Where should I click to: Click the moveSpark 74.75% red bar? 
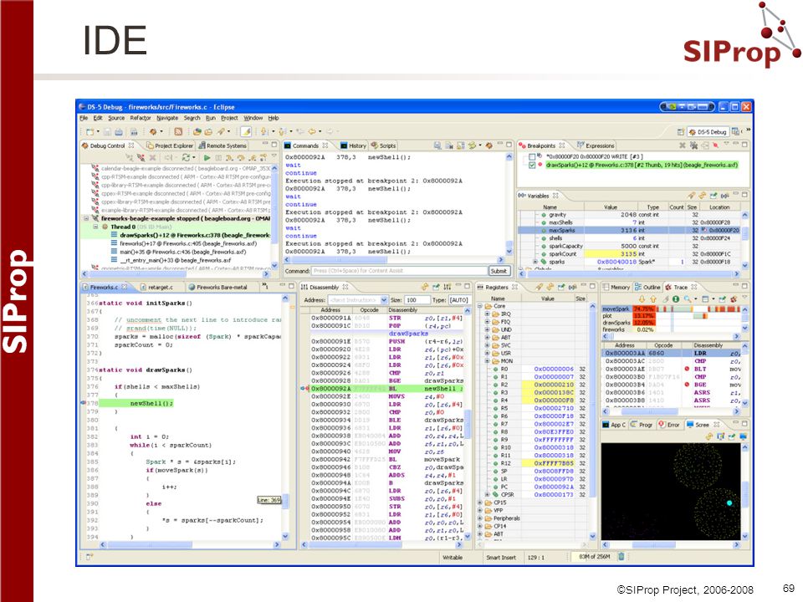coord(644,309)
